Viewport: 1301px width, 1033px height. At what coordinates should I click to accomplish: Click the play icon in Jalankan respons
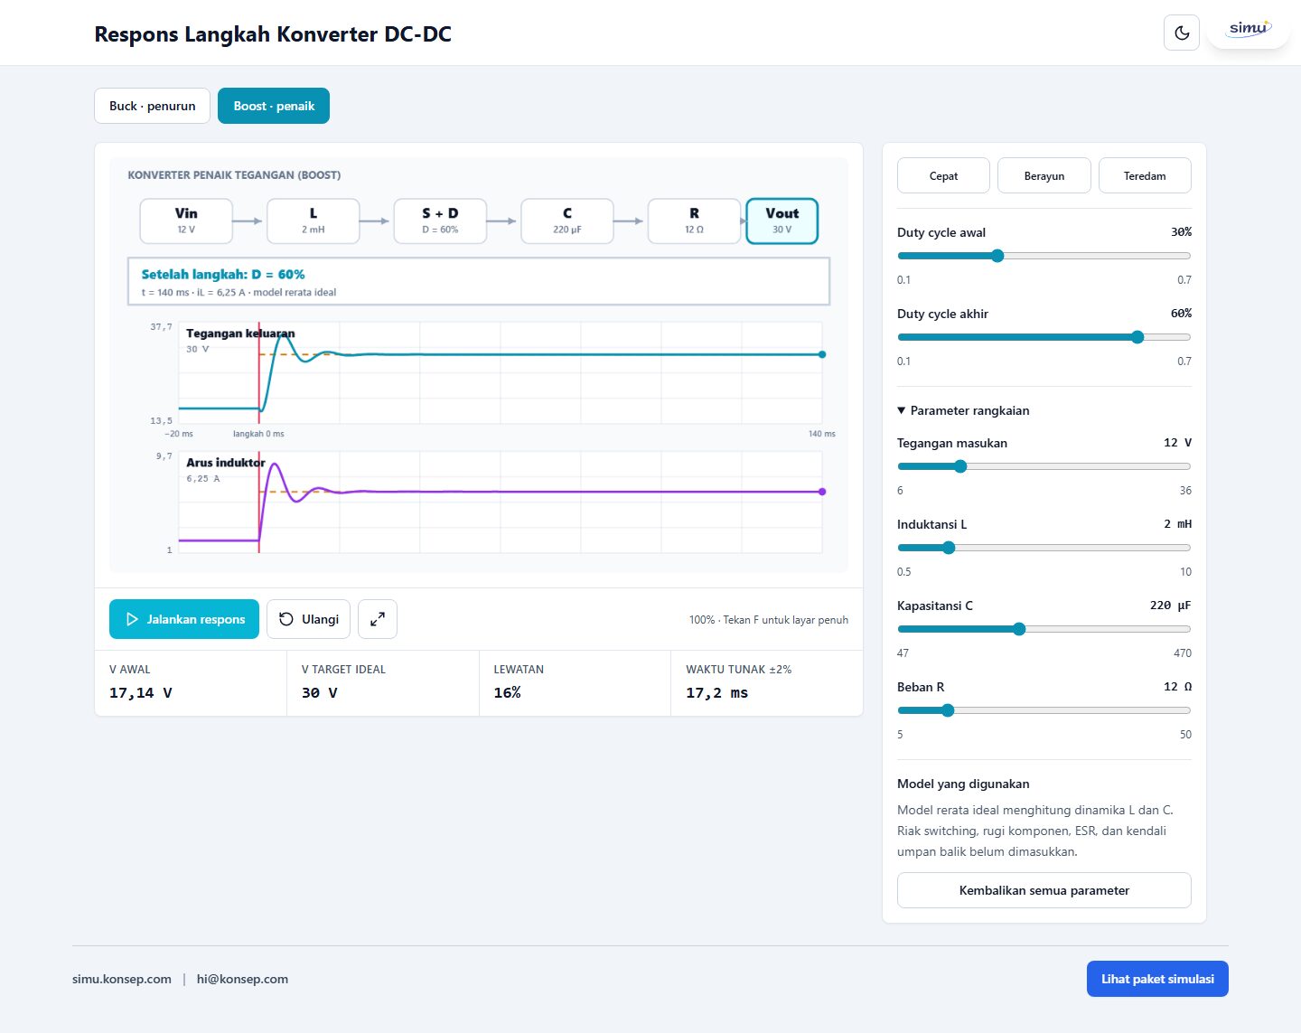pyautogui.click(x=132, y=619)
